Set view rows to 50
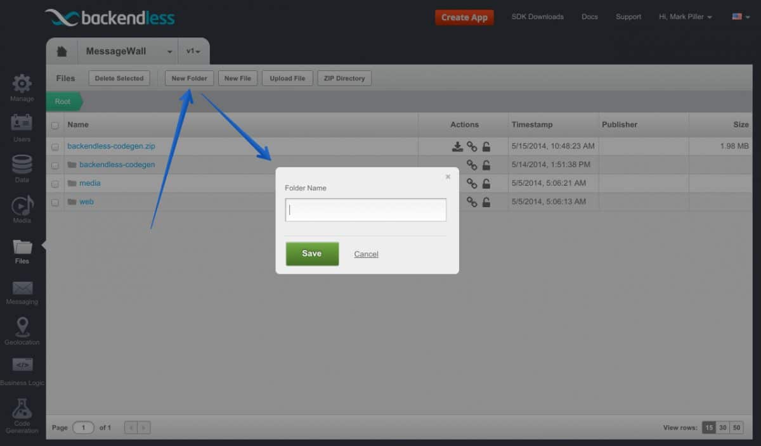 pos(736,428)
